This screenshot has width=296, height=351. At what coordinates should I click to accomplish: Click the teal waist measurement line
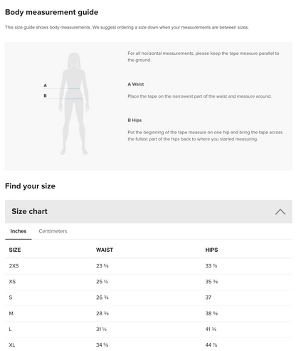click(74, 88)
